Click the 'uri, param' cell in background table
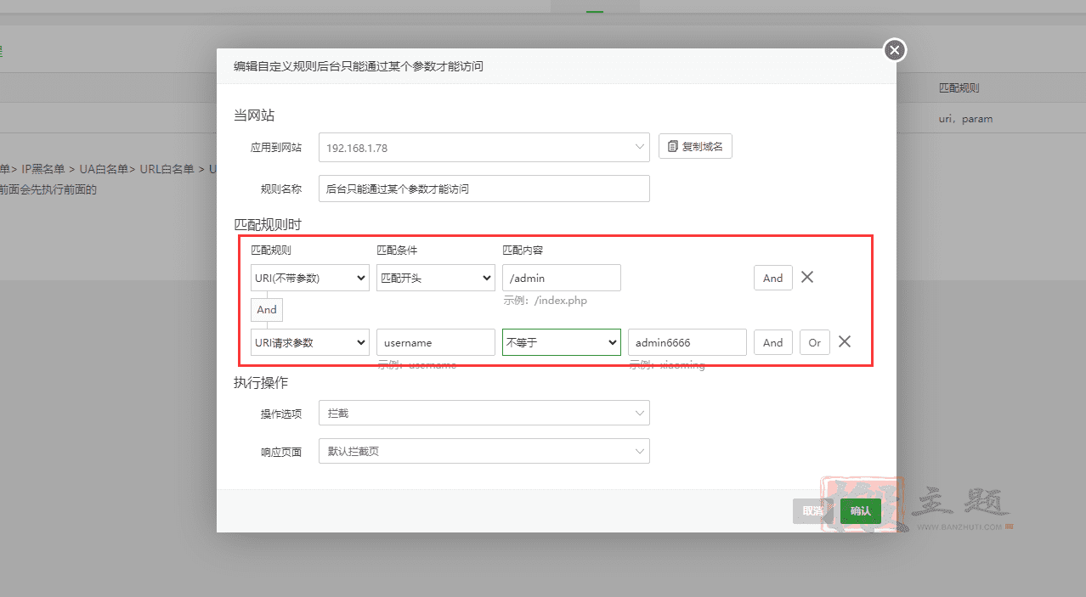 (965, 119)
